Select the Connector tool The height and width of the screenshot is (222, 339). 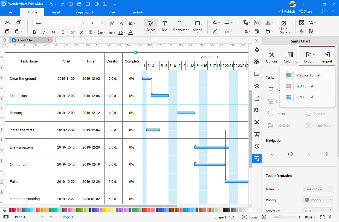(181, 26)
